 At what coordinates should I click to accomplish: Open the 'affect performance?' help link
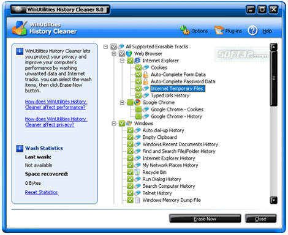56,104
